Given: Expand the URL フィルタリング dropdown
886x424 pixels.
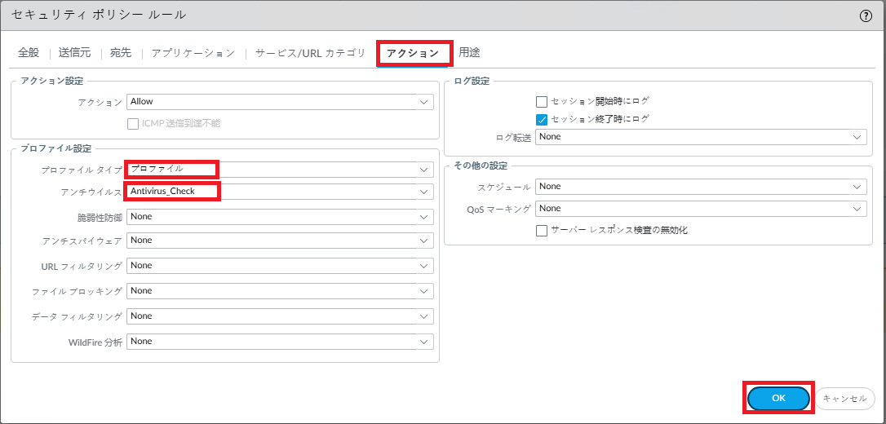Looking at the screenshot, I should tap(279, 266).
